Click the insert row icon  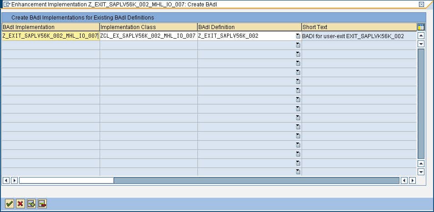click(x=31, y=204)
